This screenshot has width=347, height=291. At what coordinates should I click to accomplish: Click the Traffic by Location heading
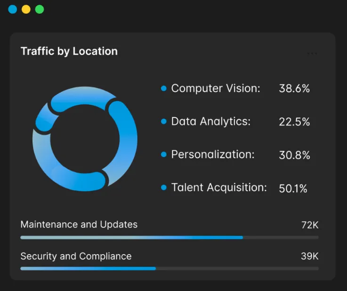[69, 51]
